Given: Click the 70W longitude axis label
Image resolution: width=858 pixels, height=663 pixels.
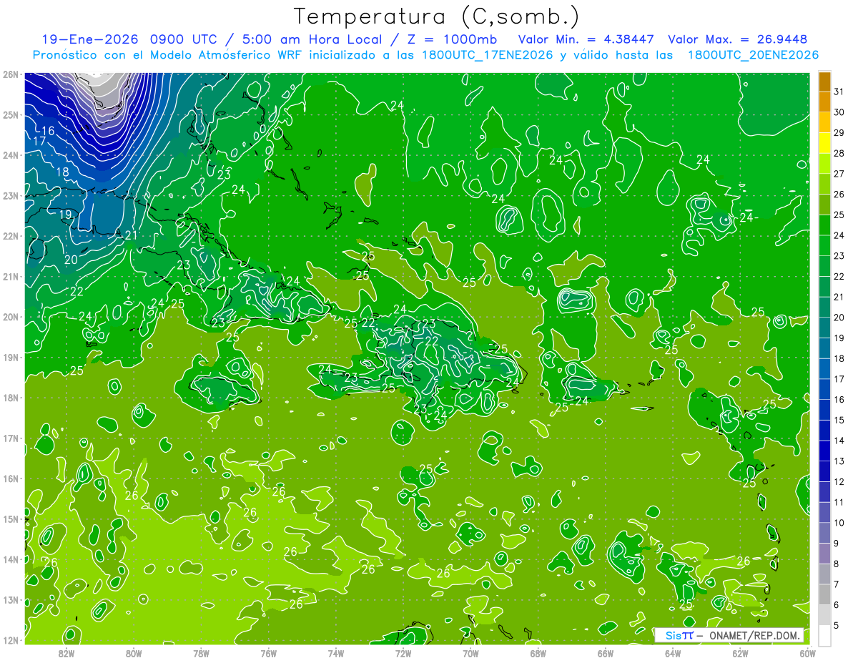Looking at the screenshot, I should (470, 653).
